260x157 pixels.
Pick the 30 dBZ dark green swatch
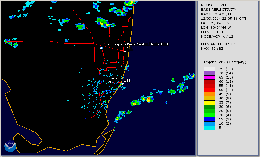click(x=209, y=107)
